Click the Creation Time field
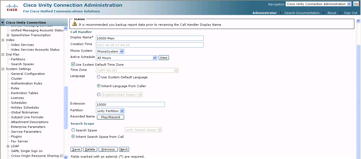Screen dimensions: 361x159 [150, 45]
